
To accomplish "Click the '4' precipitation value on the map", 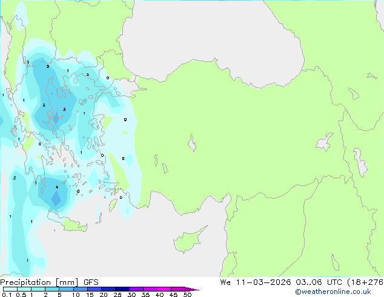I will (57, 187).
